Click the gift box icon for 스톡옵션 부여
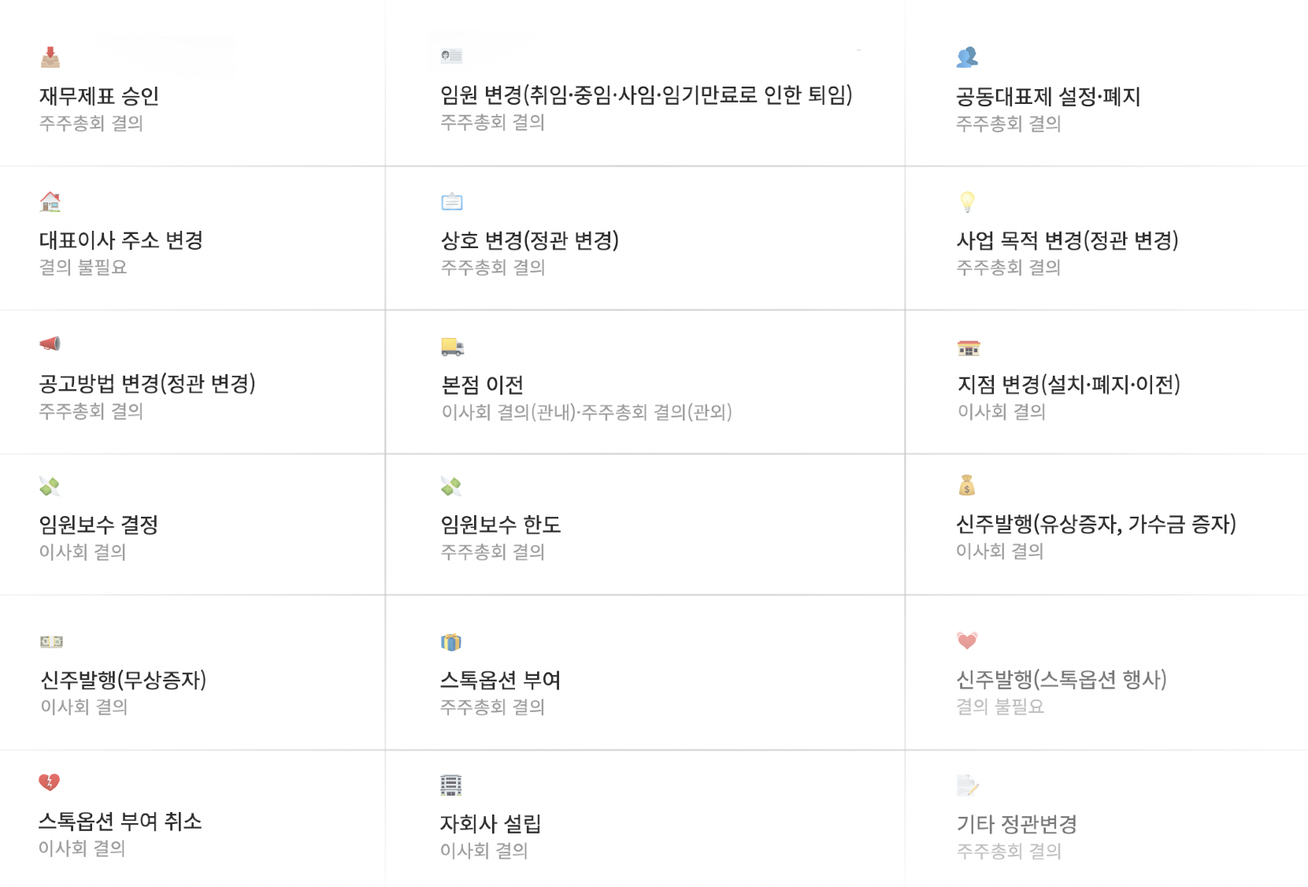The image size is (1308, 887). click(450, 642)
